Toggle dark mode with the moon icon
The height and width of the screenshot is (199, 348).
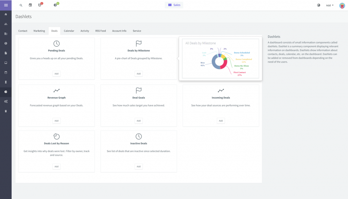click(318, 5)
